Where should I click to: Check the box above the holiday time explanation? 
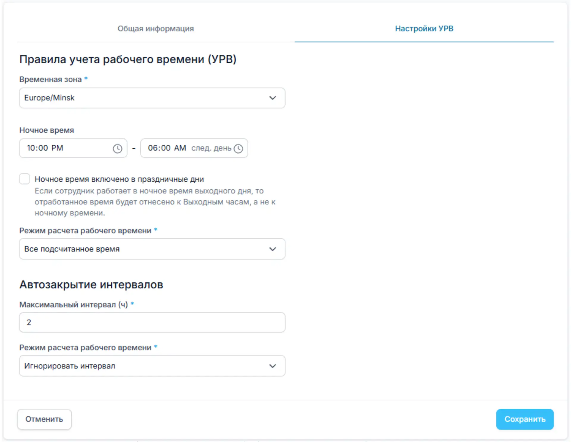(x=24, y=179)
